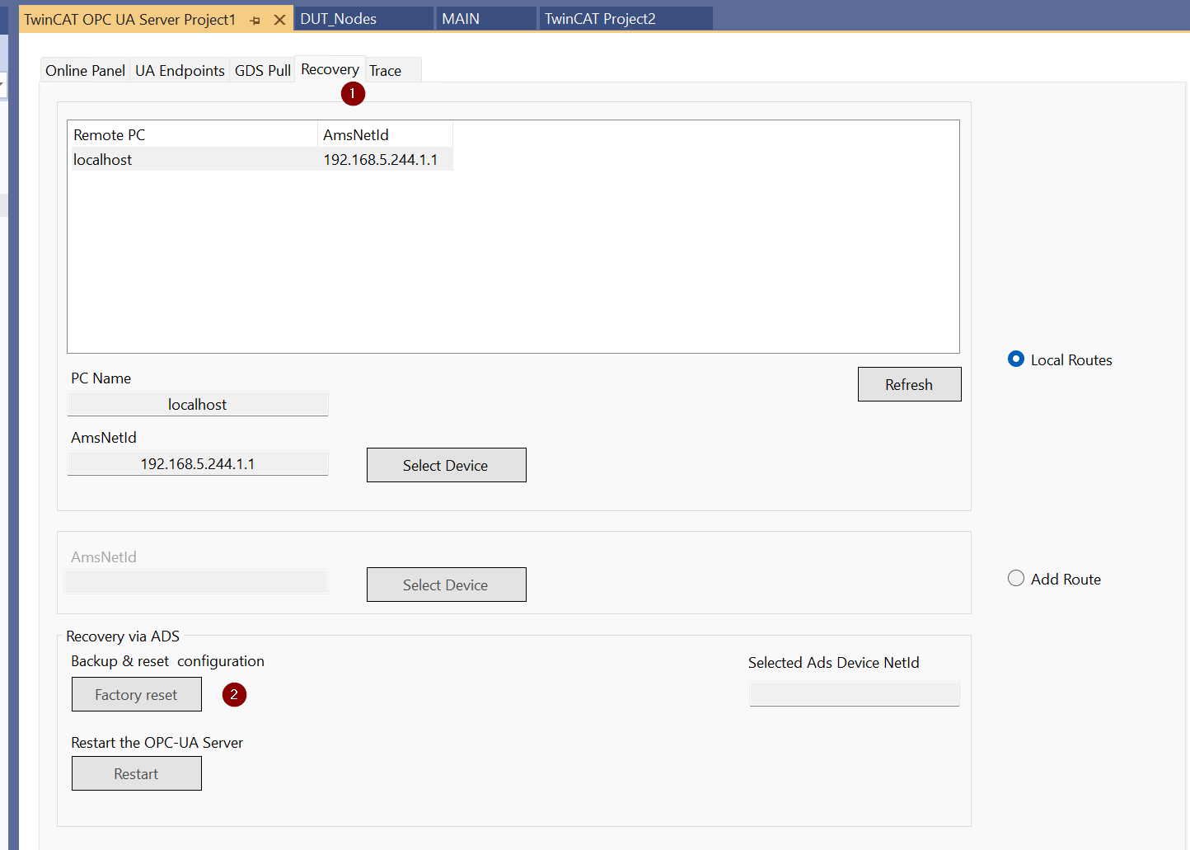Switch to the DUT_Nodes document tab
This screenshot has height=850, width=1190.
pos(364,19)
